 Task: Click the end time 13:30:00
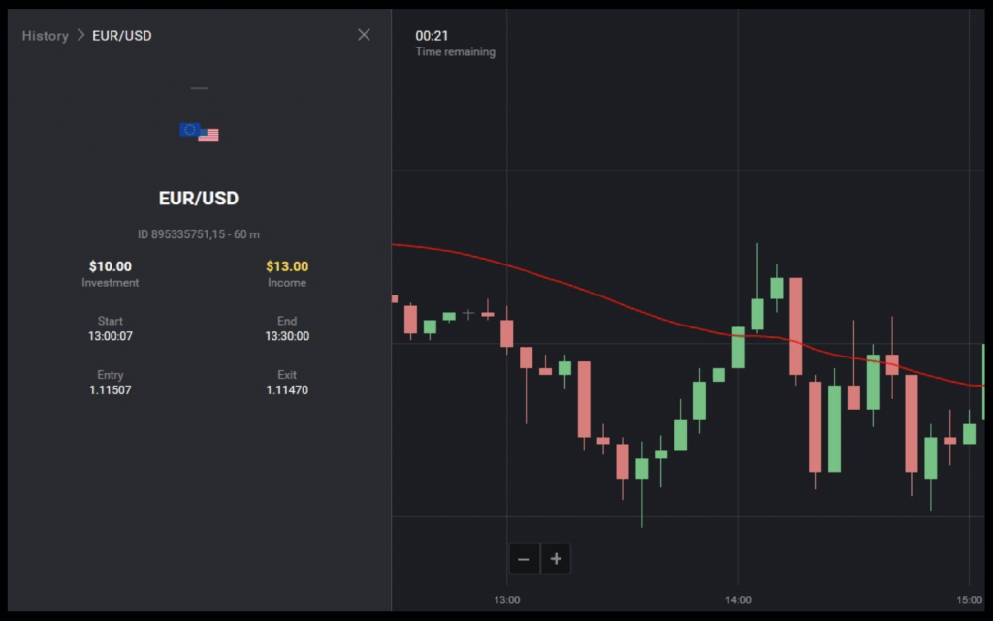click(x=287, y=336)
